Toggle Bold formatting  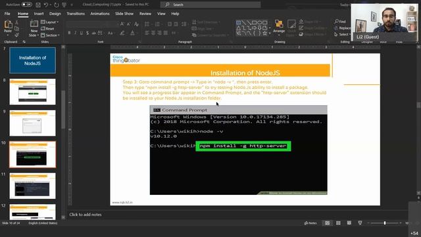tap(69, 33)
